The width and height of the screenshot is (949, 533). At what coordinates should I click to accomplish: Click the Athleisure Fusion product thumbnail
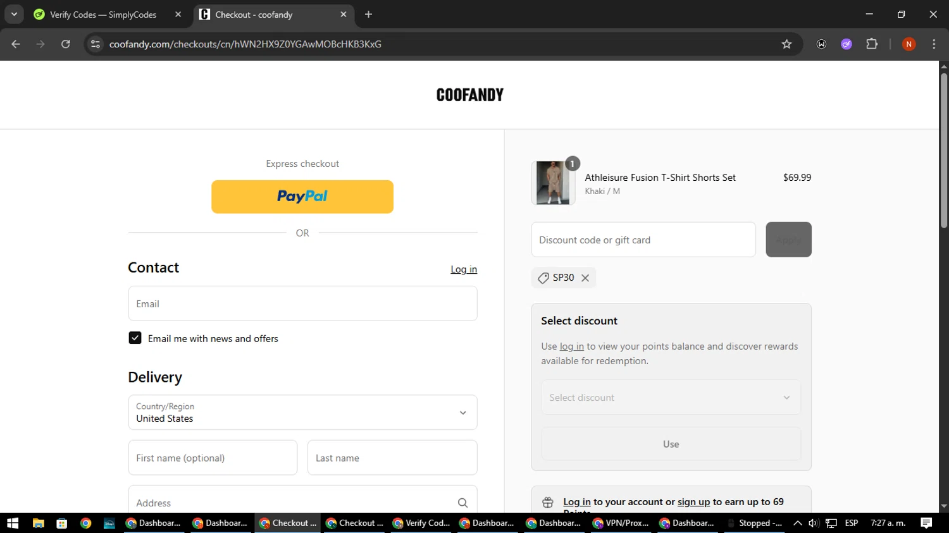click(x=552, y=183)
